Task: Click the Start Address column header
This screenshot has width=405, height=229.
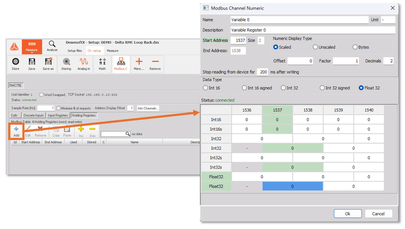Action: (x=31, y=142)
